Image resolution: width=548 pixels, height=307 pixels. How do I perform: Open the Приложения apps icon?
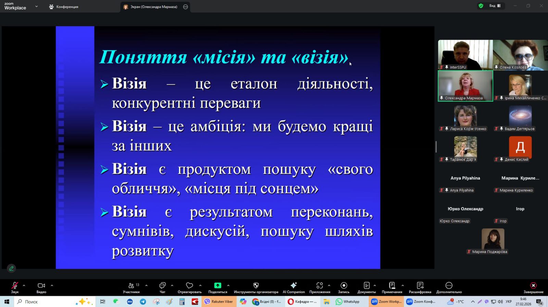point(320,285)
